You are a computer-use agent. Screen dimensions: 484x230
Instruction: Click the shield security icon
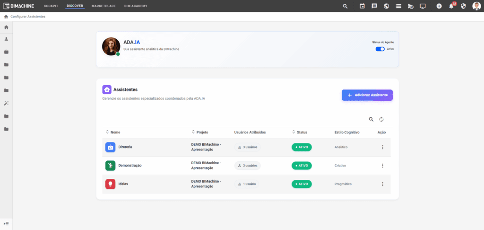(463, 6)
